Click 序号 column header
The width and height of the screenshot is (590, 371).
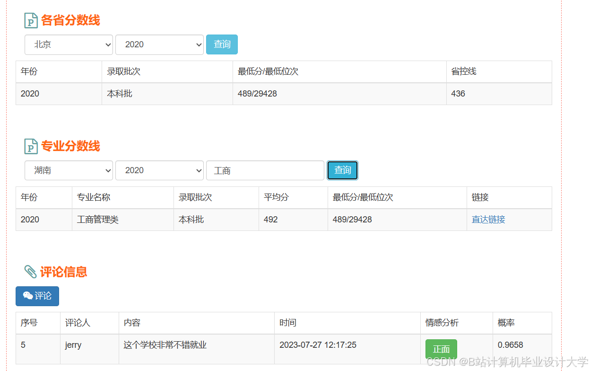pyautogui.click(x=29, y=323)
